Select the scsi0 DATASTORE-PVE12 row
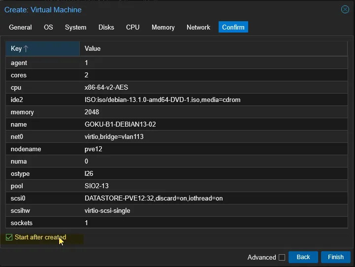This screenshot has height=267, width=355. pos(154,199)
